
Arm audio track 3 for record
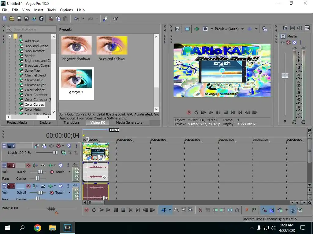[28, 186]
